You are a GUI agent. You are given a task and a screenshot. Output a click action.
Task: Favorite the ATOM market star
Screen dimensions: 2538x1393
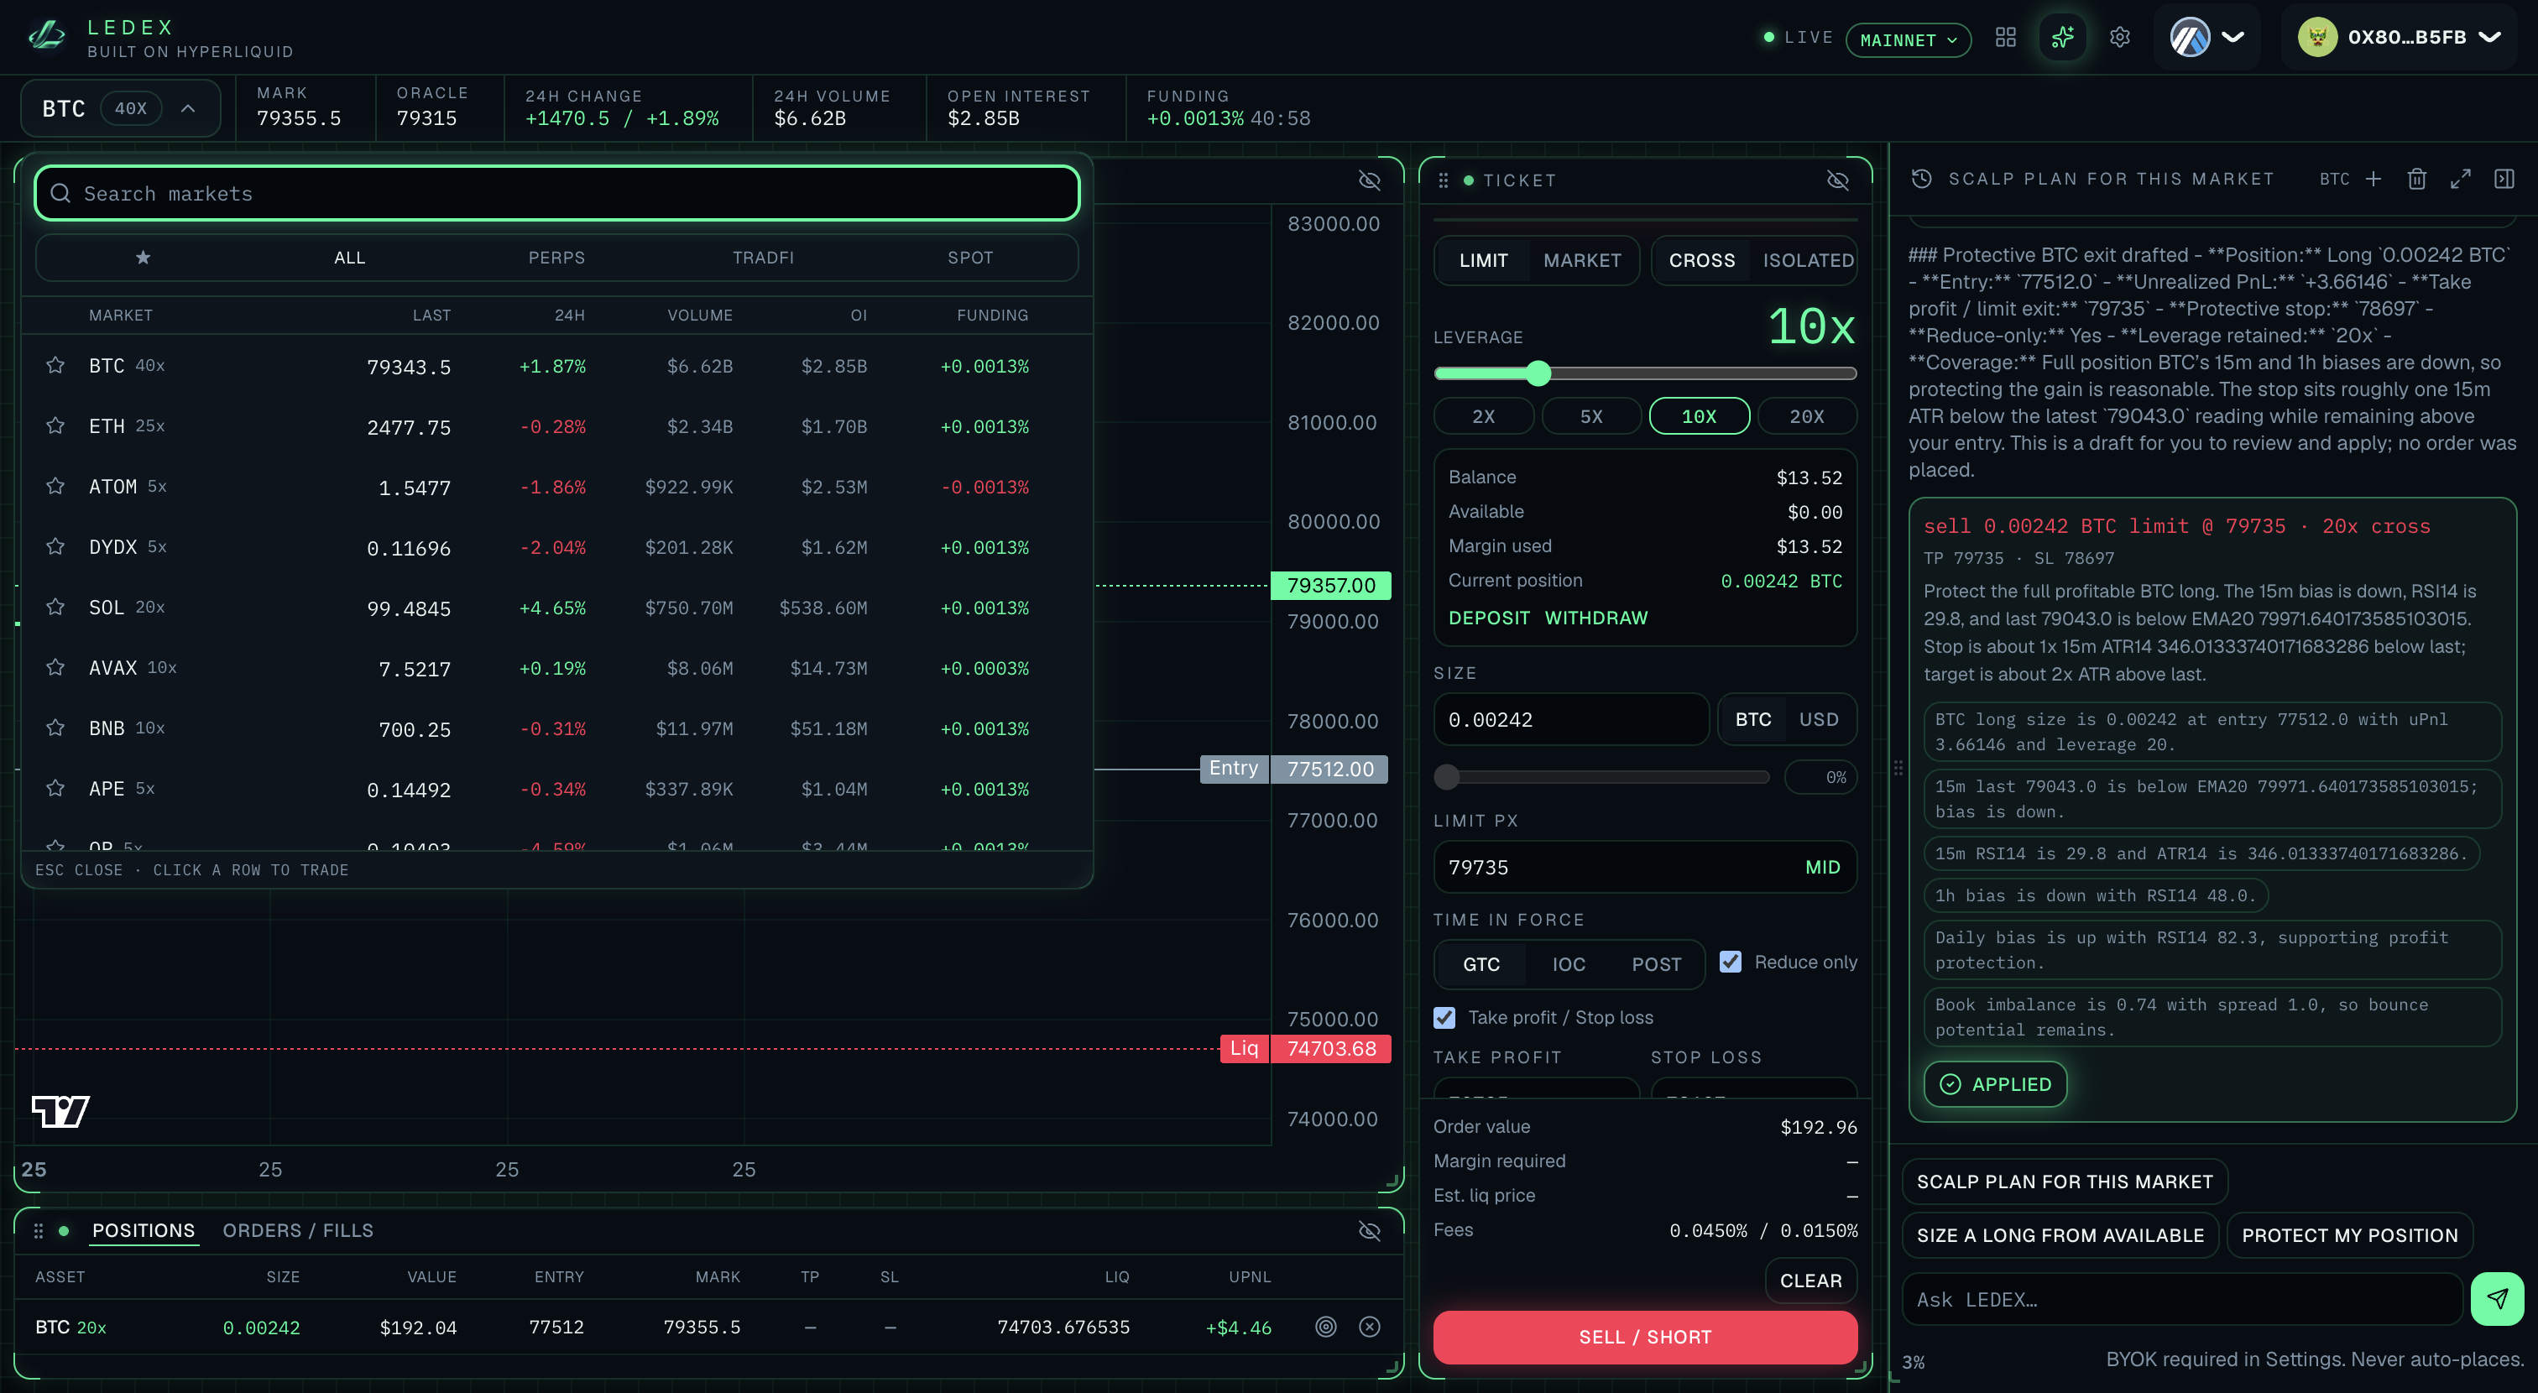pos(55,487)
